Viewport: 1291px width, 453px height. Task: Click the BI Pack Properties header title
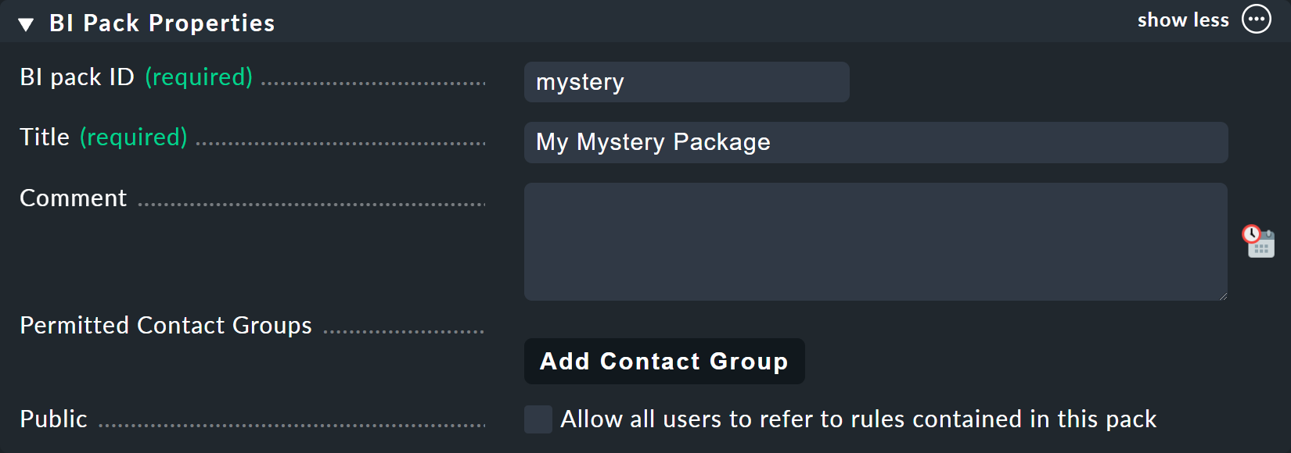tap(160, 23)
